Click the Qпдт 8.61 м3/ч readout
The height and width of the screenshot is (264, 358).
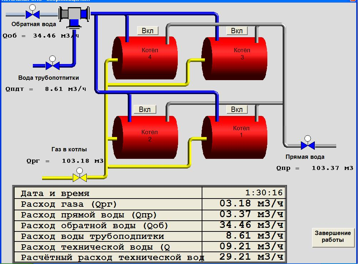pos(46,89)
